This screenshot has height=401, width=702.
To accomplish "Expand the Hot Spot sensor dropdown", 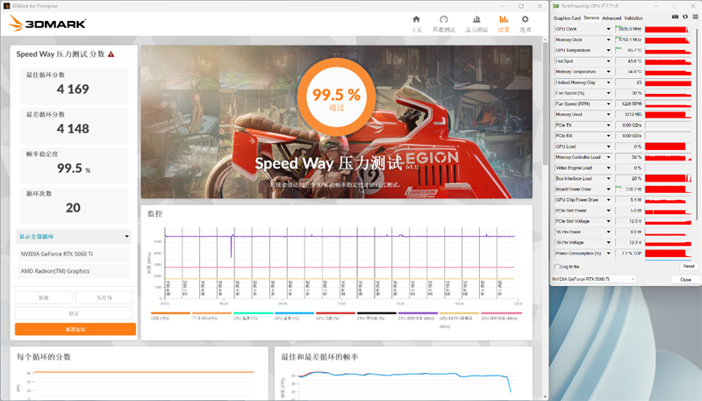I will coord(608,61).
